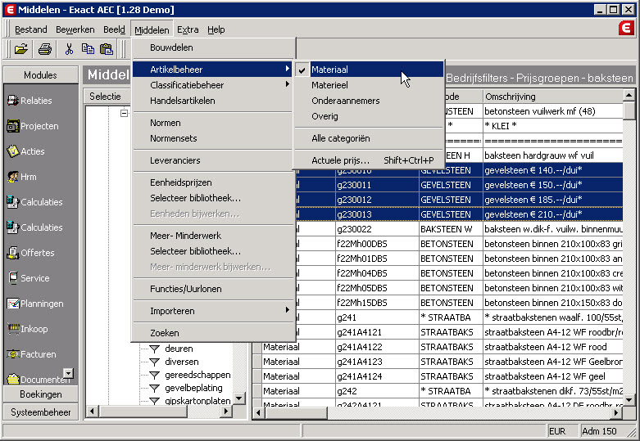Click the diversen filter icon
Viewport: 640px width, 441px height.
click(154, 362)
